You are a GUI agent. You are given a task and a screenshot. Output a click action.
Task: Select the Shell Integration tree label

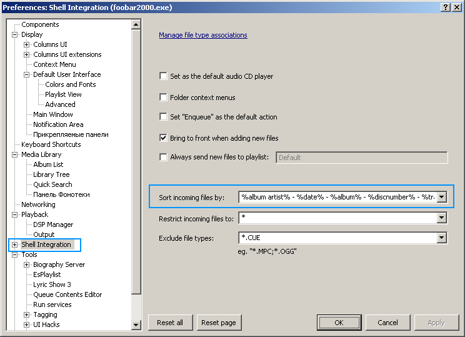46,244
